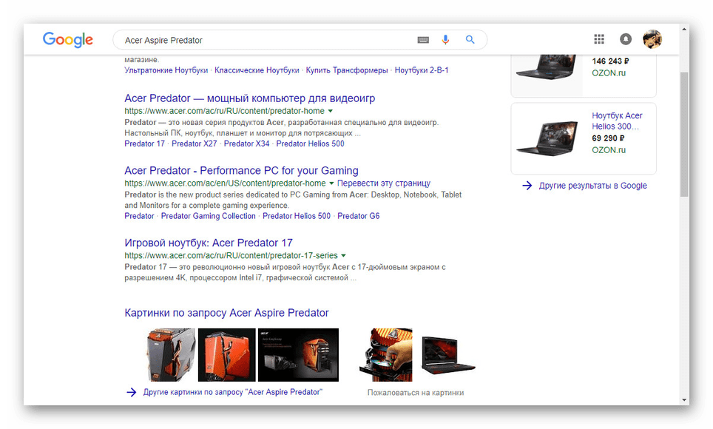Click the scrollbar down arrow
This screenshot has width=713, height=429.
point(684,400)
